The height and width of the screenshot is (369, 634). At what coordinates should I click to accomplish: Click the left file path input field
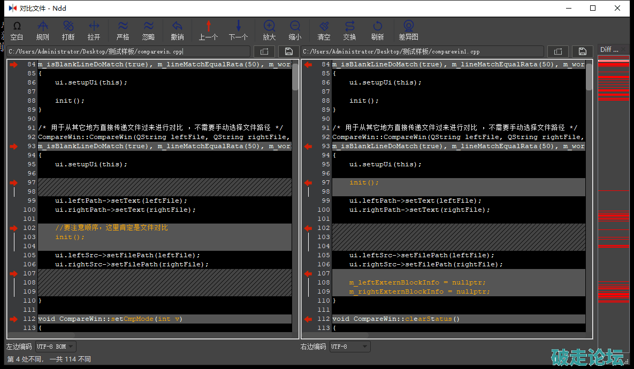(128, 51)
